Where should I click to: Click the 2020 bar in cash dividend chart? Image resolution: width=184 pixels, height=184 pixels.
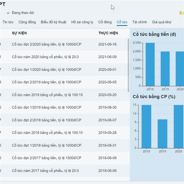point(180,69)
